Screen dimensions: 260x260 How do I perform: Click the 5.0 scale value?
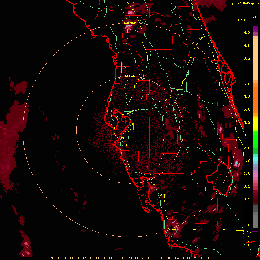247,109
